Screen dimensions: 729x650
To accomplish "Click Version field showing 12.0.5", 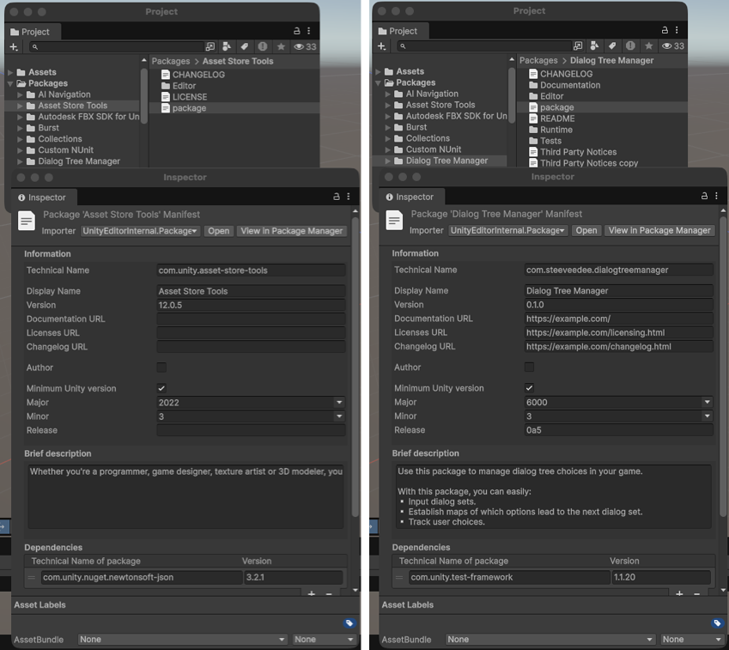I will click(251, 305).
